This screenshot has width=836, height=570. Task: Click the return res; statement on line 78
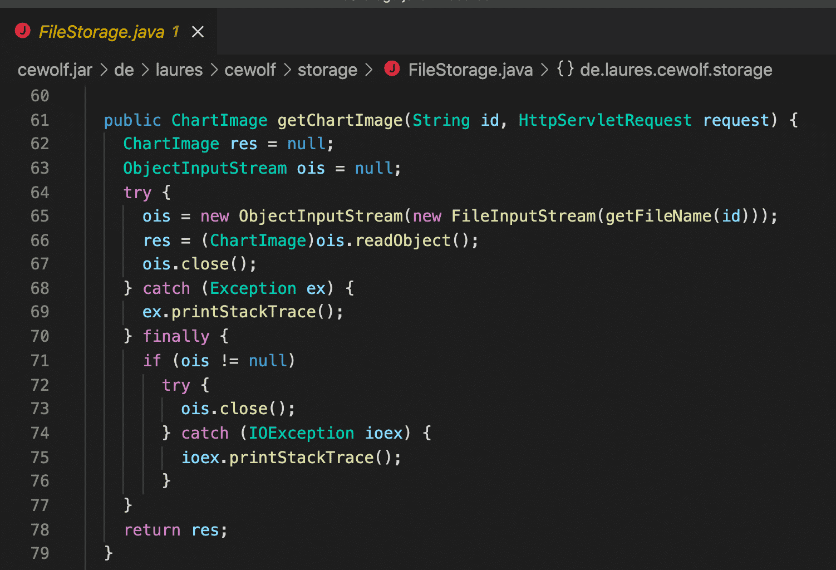click(175, 530)
